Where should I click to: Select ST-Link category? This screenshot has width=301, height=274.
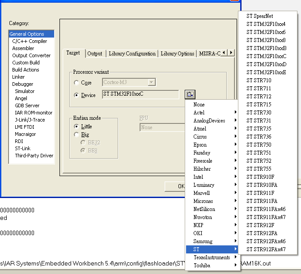(x=23, y=148)
